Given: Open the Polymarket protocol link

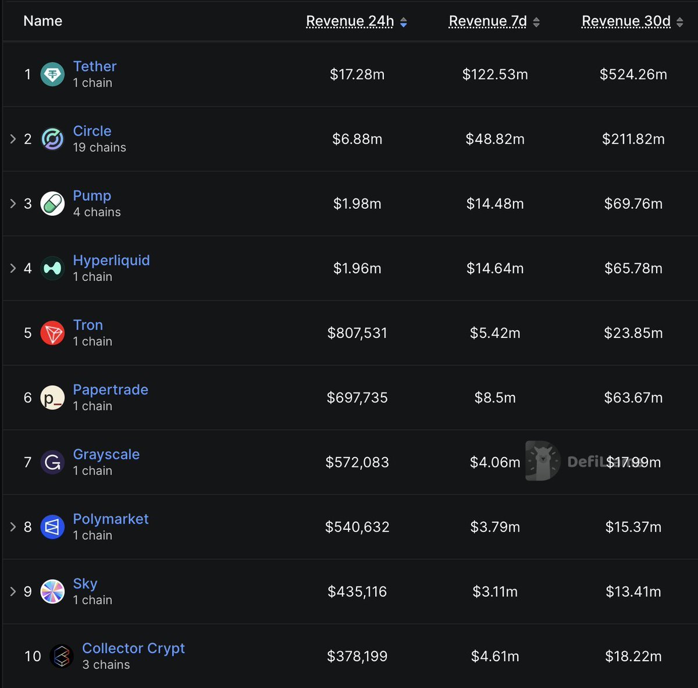Looking at the screenshot, I should point(111,519).
